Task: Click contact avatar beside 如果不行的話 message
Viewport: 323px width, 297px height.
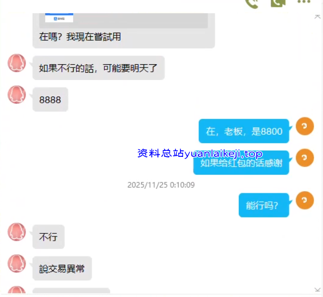Action: click(17, 63)
